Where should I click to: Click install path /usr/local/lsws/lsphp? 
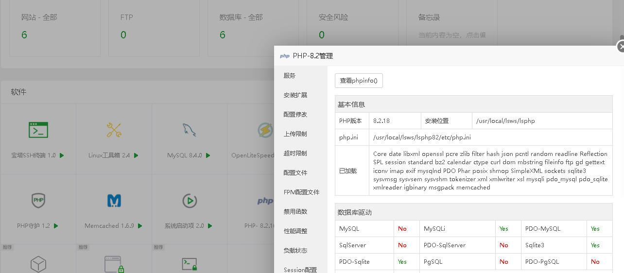[505, 121]
